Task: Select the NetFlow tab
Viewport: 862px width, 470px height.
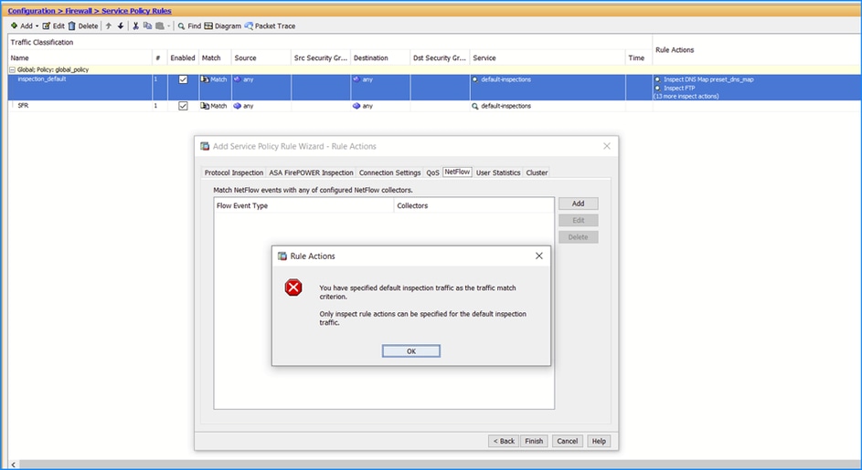Action: pyautogui.click(x=457, y=172)
